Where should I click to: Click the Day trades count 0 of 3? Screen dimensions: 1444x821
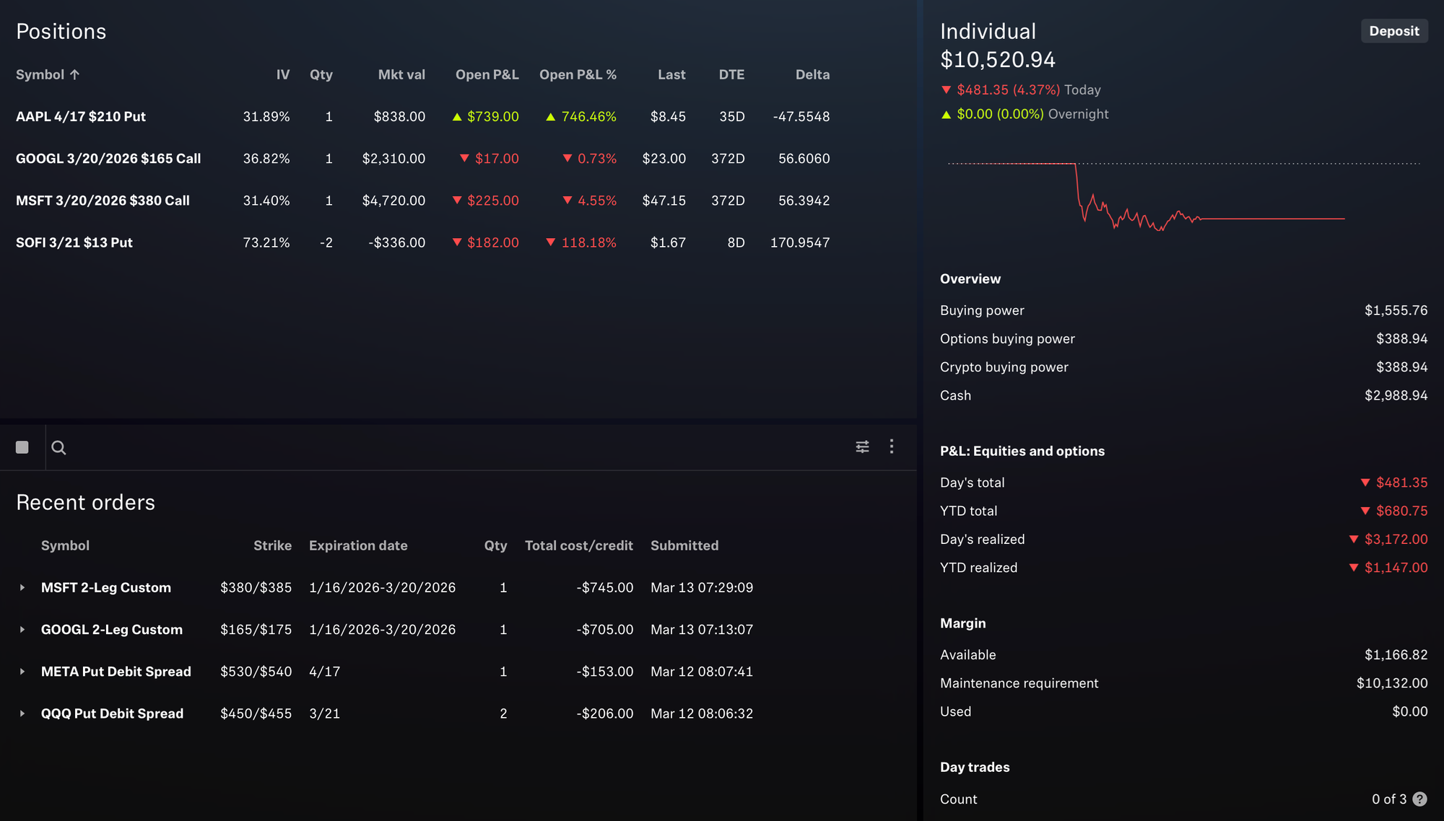tap(1389, 799)
